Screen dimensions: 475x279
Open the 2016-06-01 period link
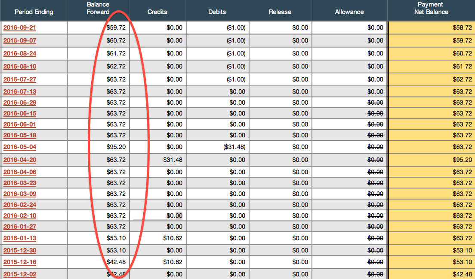click(x=20, y=124)
